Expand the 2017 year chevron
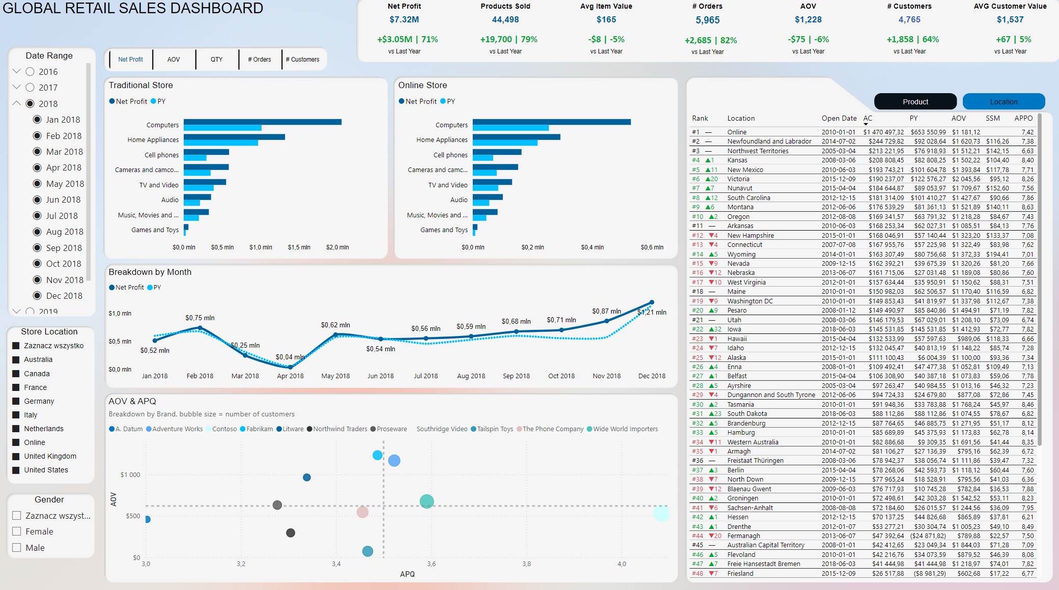 pos(16,87)
